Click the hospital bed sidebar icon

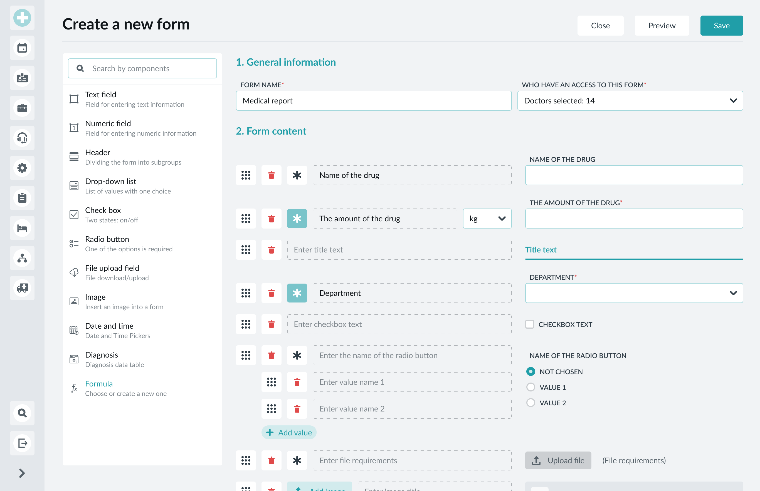pos(22,228)
